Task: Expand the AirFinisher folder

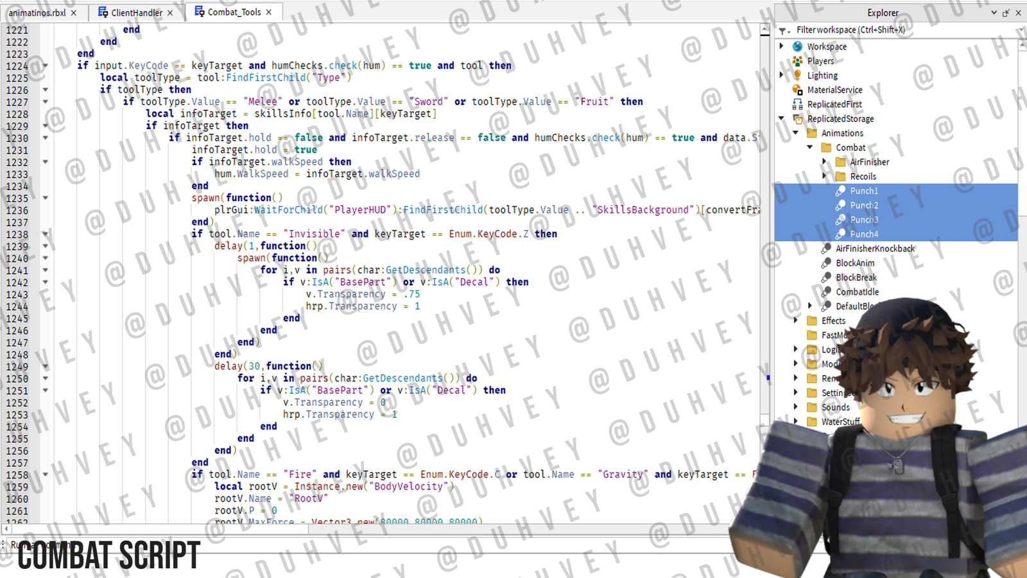Action: point(824,162)
